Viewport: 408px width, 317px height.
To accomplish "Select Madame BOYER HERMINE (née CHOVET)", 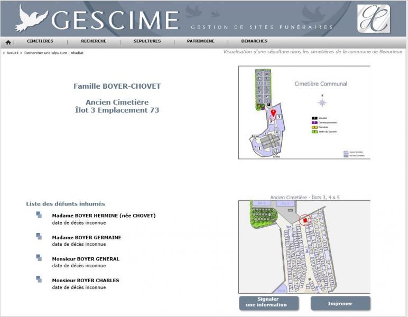I will pos(104,216).
